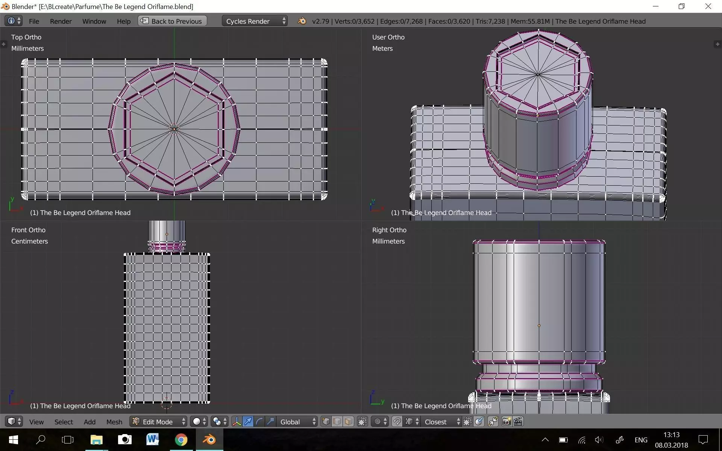The width and height of the screenshot is (722, 451).
Task: Click the Front Ortho view label
Action: pos(28,230)
